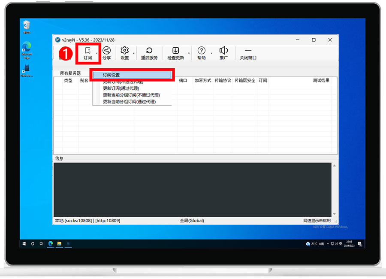Select 更新当前分组订阅(通过代理) menu entry
The width and height of the screenshot is (386, 279).
(129, 102)
